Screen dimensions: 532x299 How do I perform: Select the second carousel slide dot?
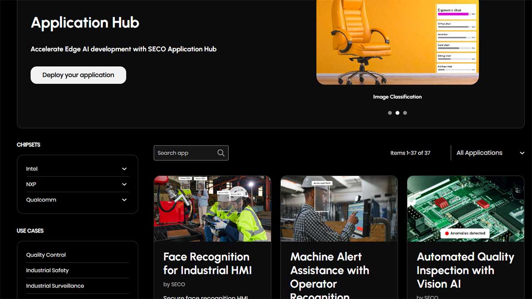[x=397, y=113]
